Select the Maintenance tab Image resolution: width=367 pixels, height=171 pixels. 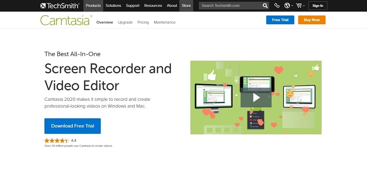[x=165, y=22]
